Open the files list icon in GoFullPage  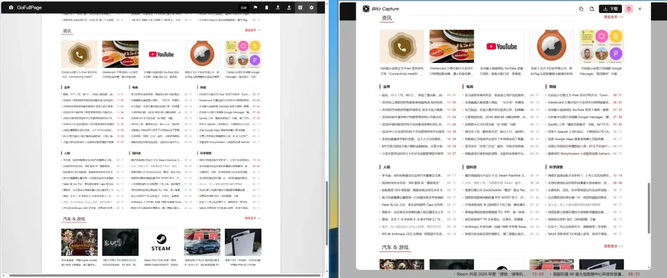[x=300, y=7]
